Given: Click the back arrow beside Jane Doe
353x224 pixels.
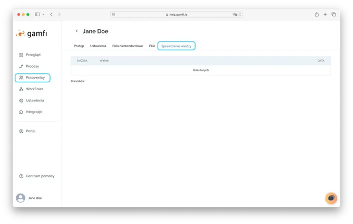Looking at the screenshot, I should (x=77, y=31).
